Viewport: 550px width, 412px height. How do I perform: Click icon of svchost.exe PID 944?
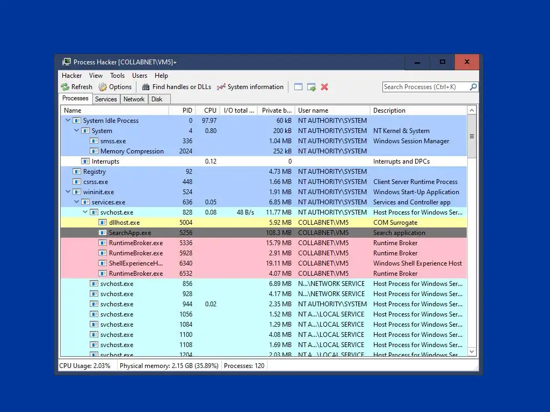pos(94,304)
